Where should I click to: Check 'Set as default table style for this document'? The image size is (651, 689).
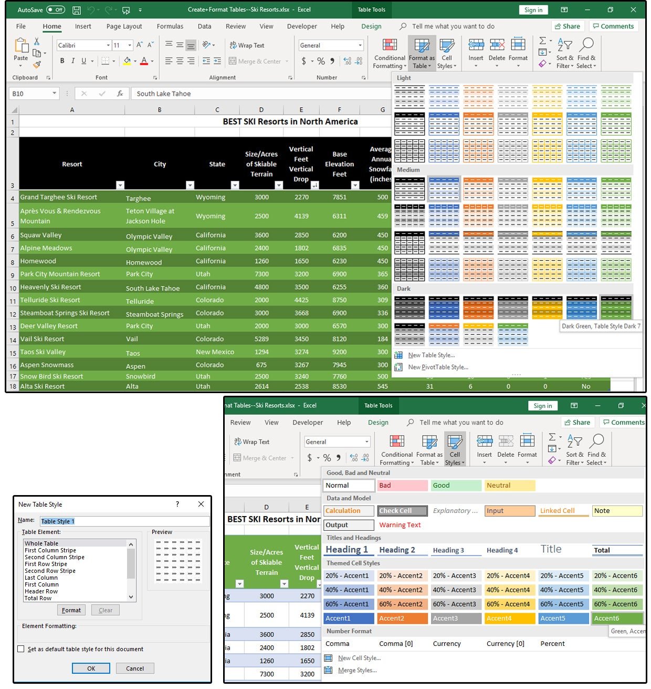[x=21, y=649]
